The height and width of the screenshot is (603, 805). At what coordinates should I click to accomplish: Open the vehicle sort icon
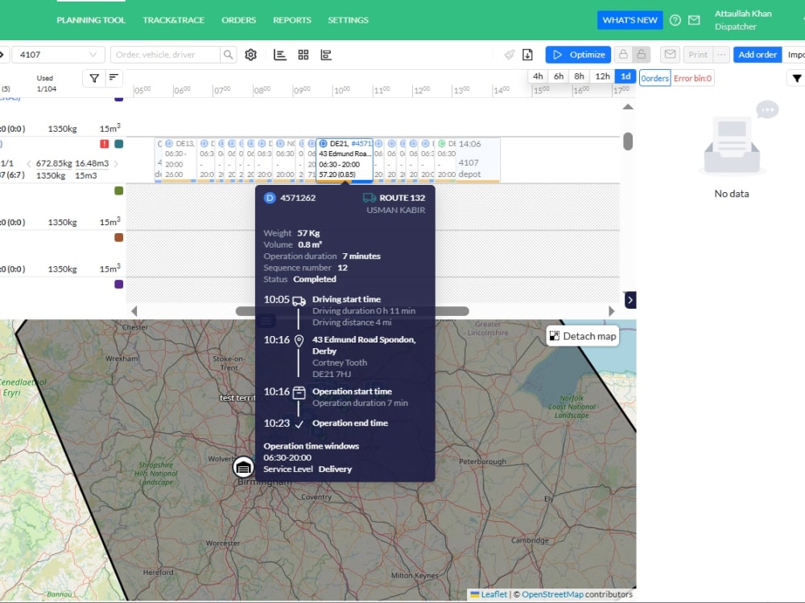(114, 78)
